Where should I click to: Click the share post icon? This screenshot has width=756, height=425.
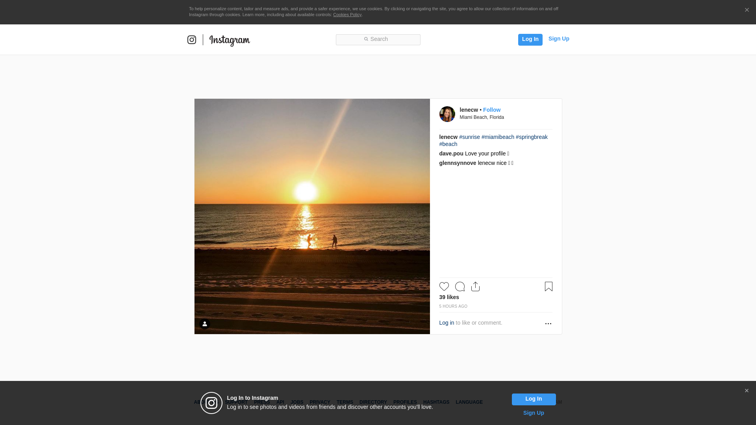(x=475, y=286)
